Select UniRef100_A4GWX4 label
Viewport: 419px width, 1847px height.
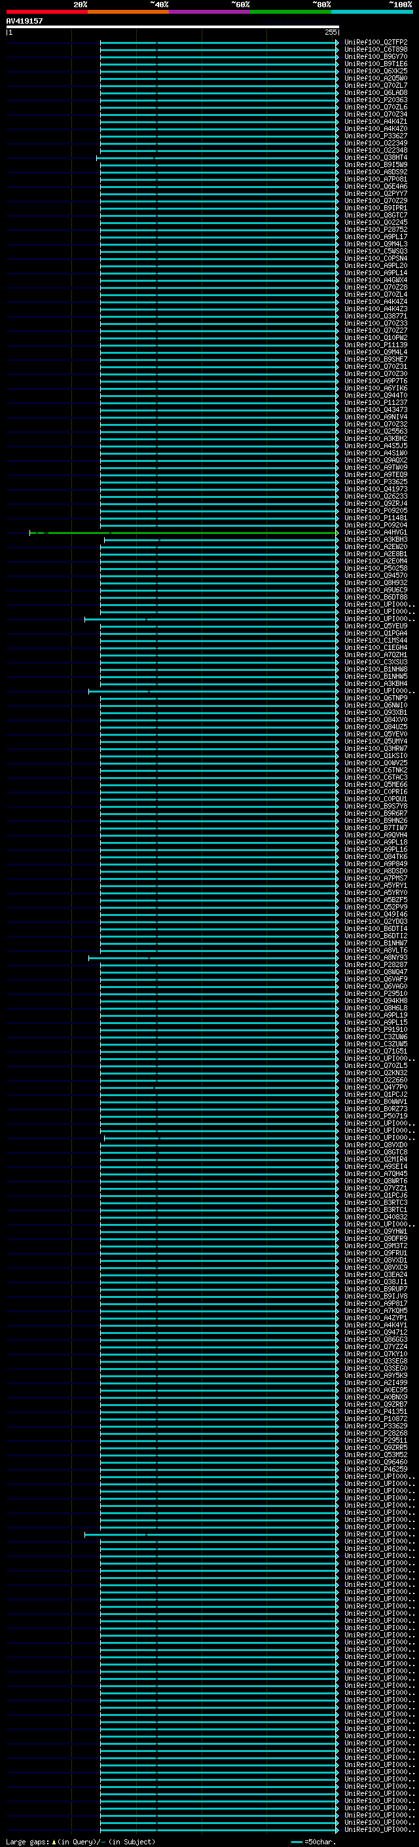(376, 280)
